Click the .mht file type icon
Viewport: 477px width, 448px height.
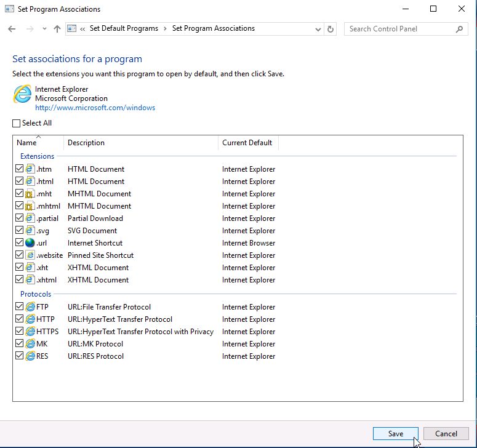pos(30,194)
